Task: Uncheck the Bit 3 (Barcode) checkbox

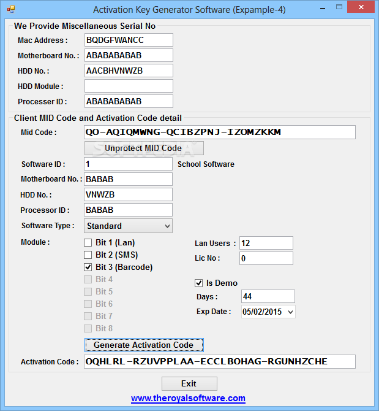Action: (88, 267)
